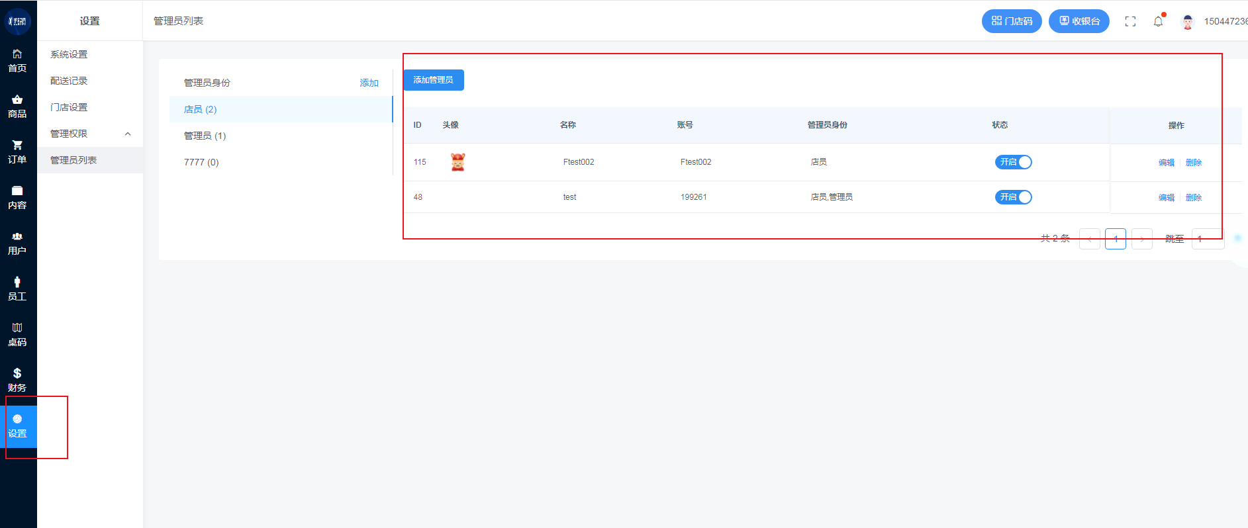Click the 跳至 page number input
This screenshot has width=1248, height=528.
[x=1208, y=239]
